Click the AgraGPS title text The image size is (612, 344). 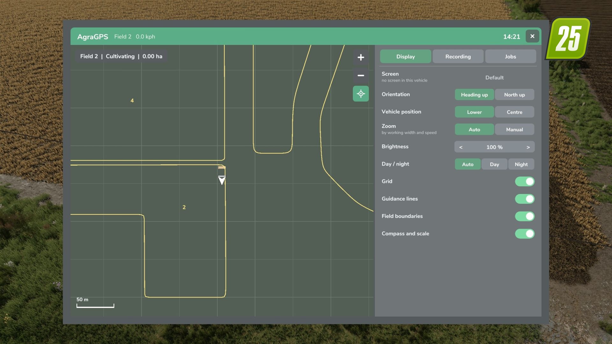[x=93, y=37]
